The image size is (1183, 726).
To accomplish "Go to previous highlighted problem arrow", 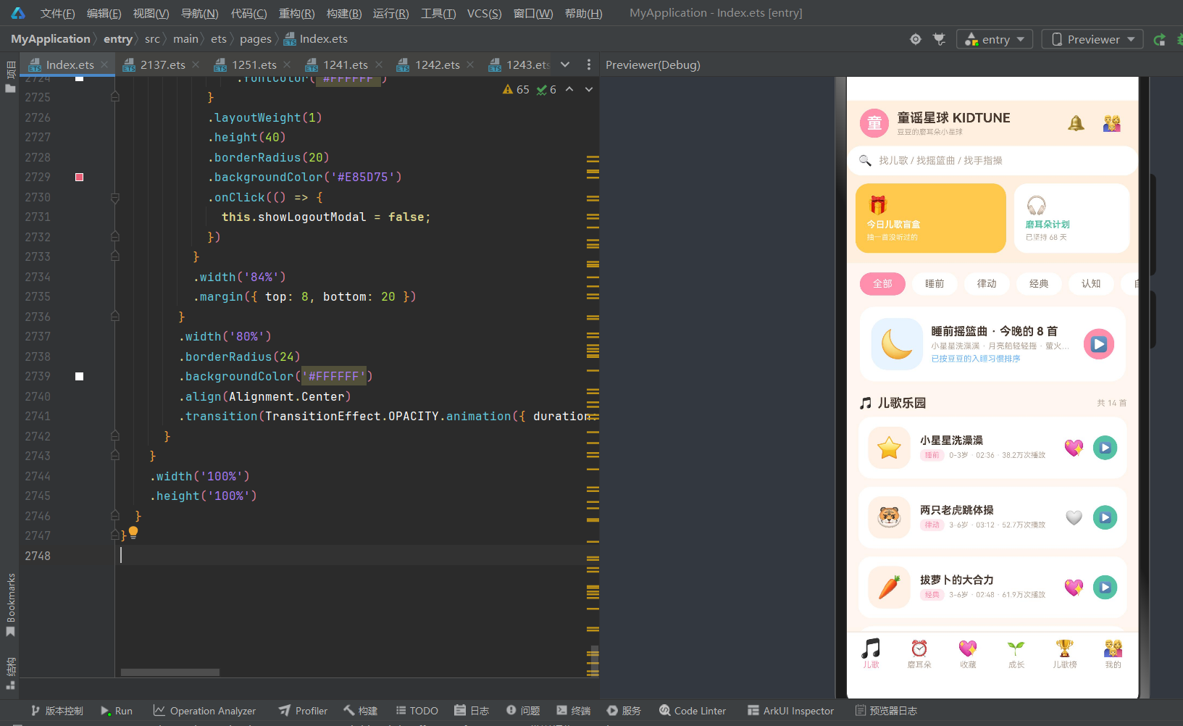I will coord(569,89).
